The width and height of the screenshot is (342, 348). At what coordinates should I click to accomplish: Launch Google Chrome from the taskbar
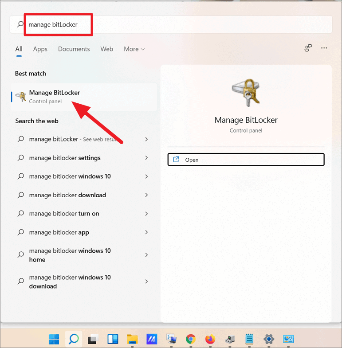191,339
